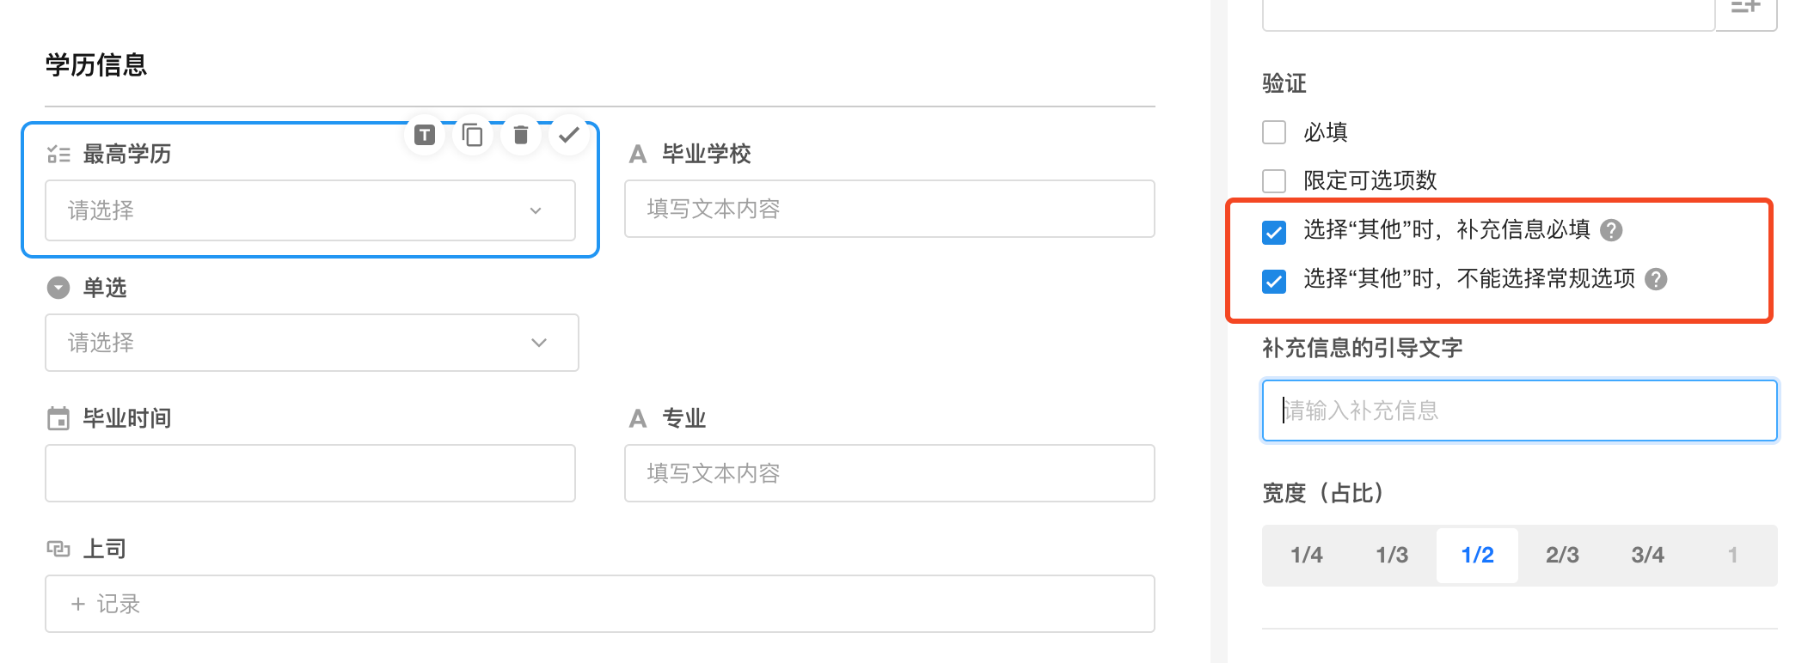The image size is (1814, 663).
Task: Select the 1/3 width option
Action: 1392,556
